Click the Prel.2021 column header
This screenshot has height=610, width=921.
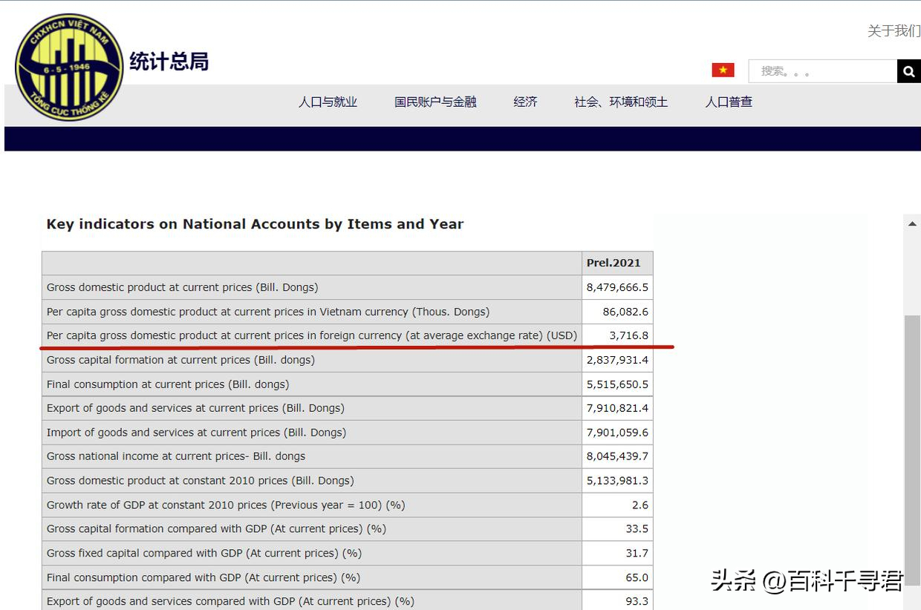pos(613,263)
